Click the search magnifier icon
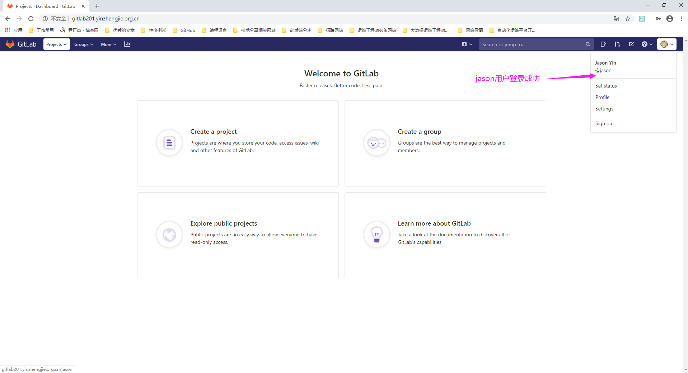 coord(588,44)
